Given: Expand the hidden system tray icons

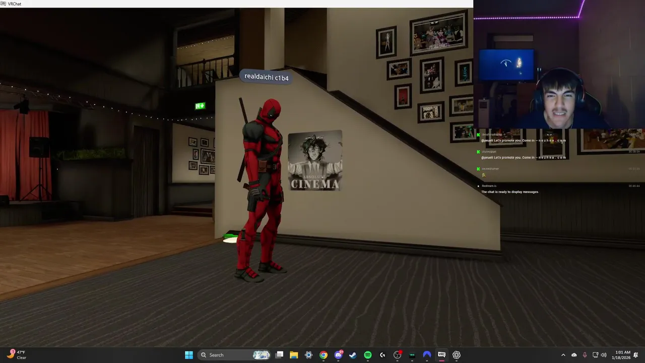Looking at the screenshot, I should click(x=563, y=355).
